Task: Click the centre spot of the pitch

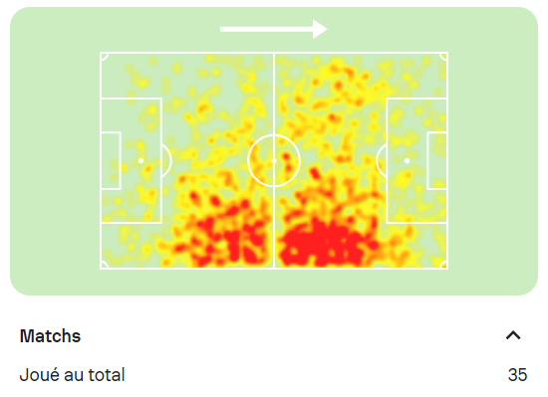Action: tap(274, 161)
